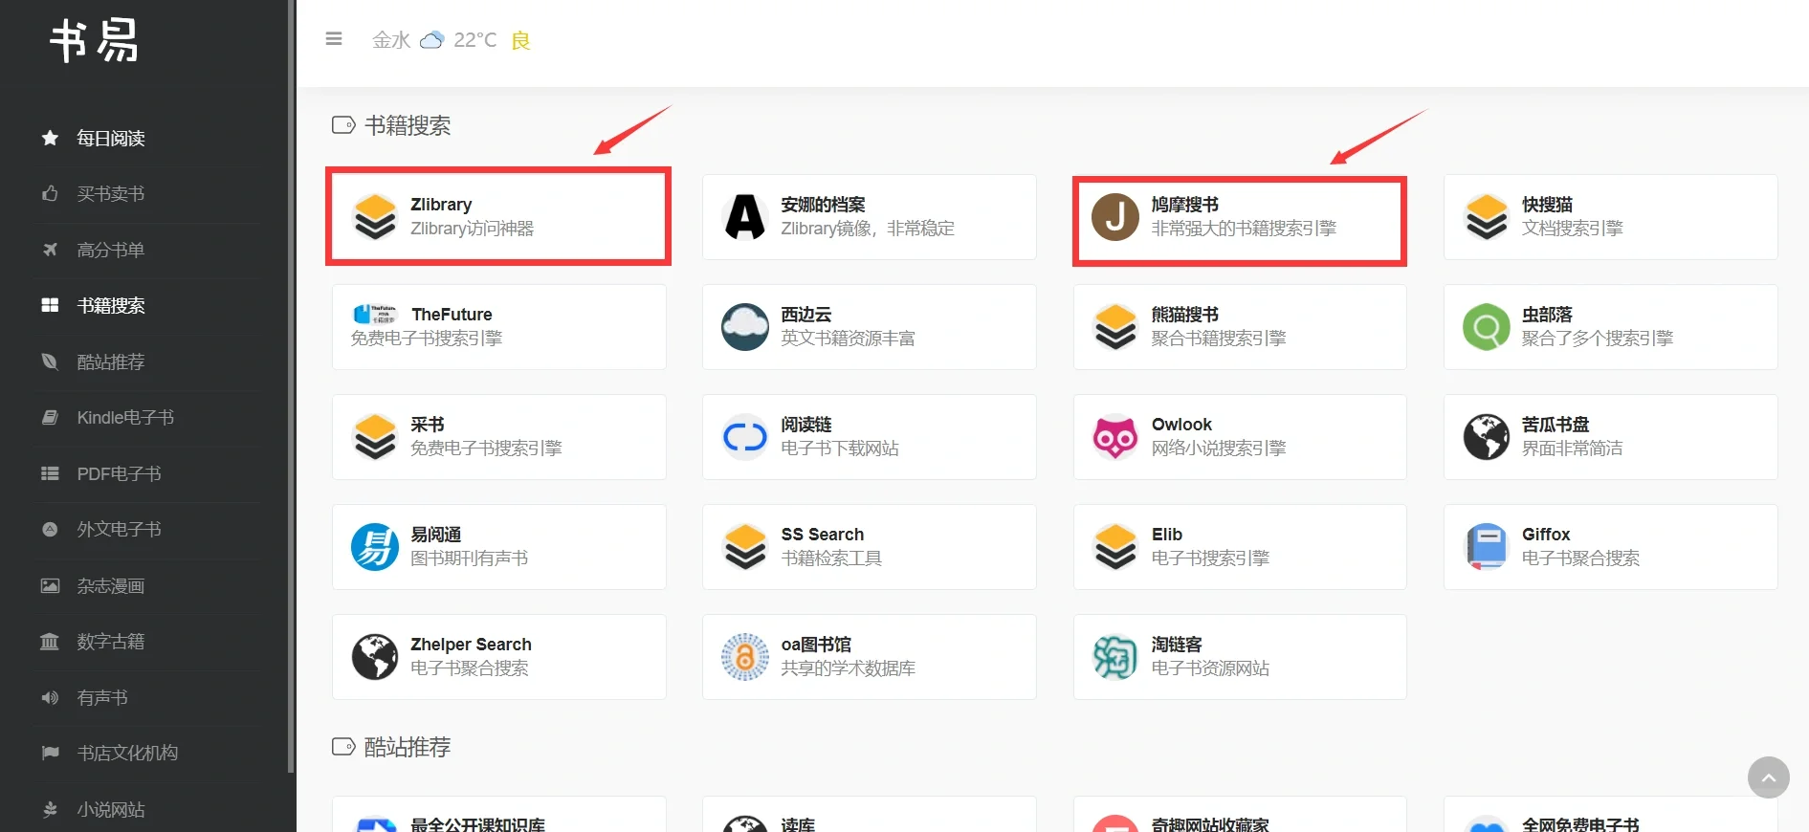Click the weather cloud icon
Viewport: 1809px width, 832px height.
(x=432, y=40)
